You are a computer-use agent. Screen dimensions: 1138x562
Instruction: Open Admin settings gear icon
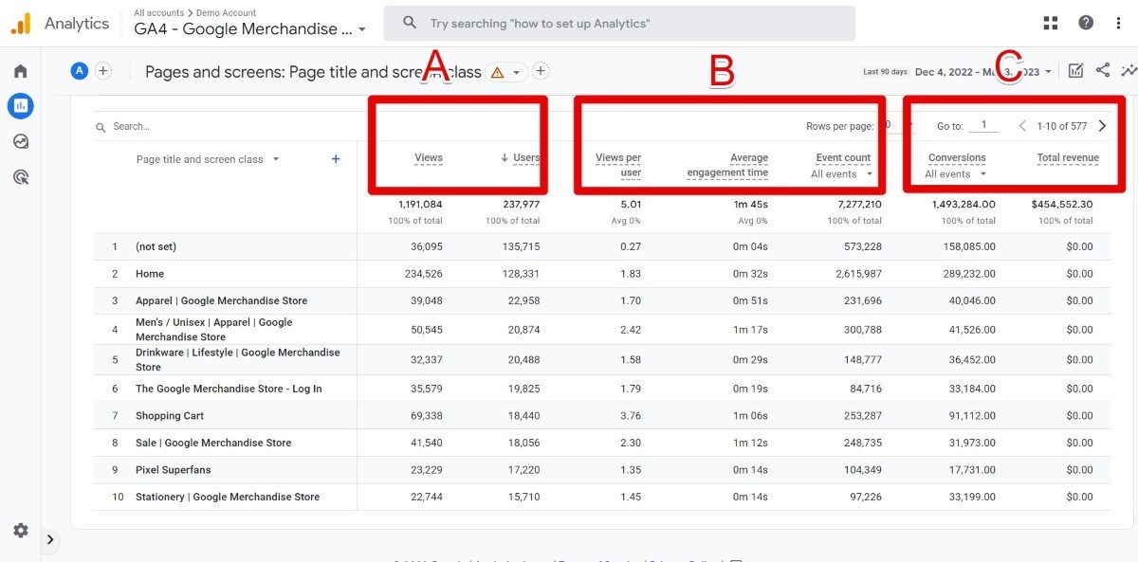tap(20, 531)
